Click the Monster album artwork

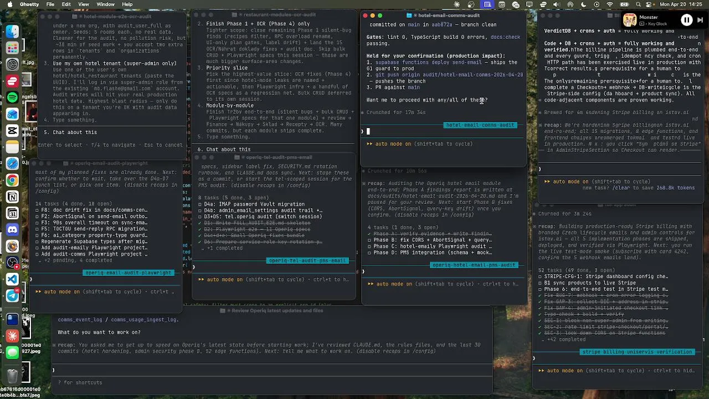point(630,21)
